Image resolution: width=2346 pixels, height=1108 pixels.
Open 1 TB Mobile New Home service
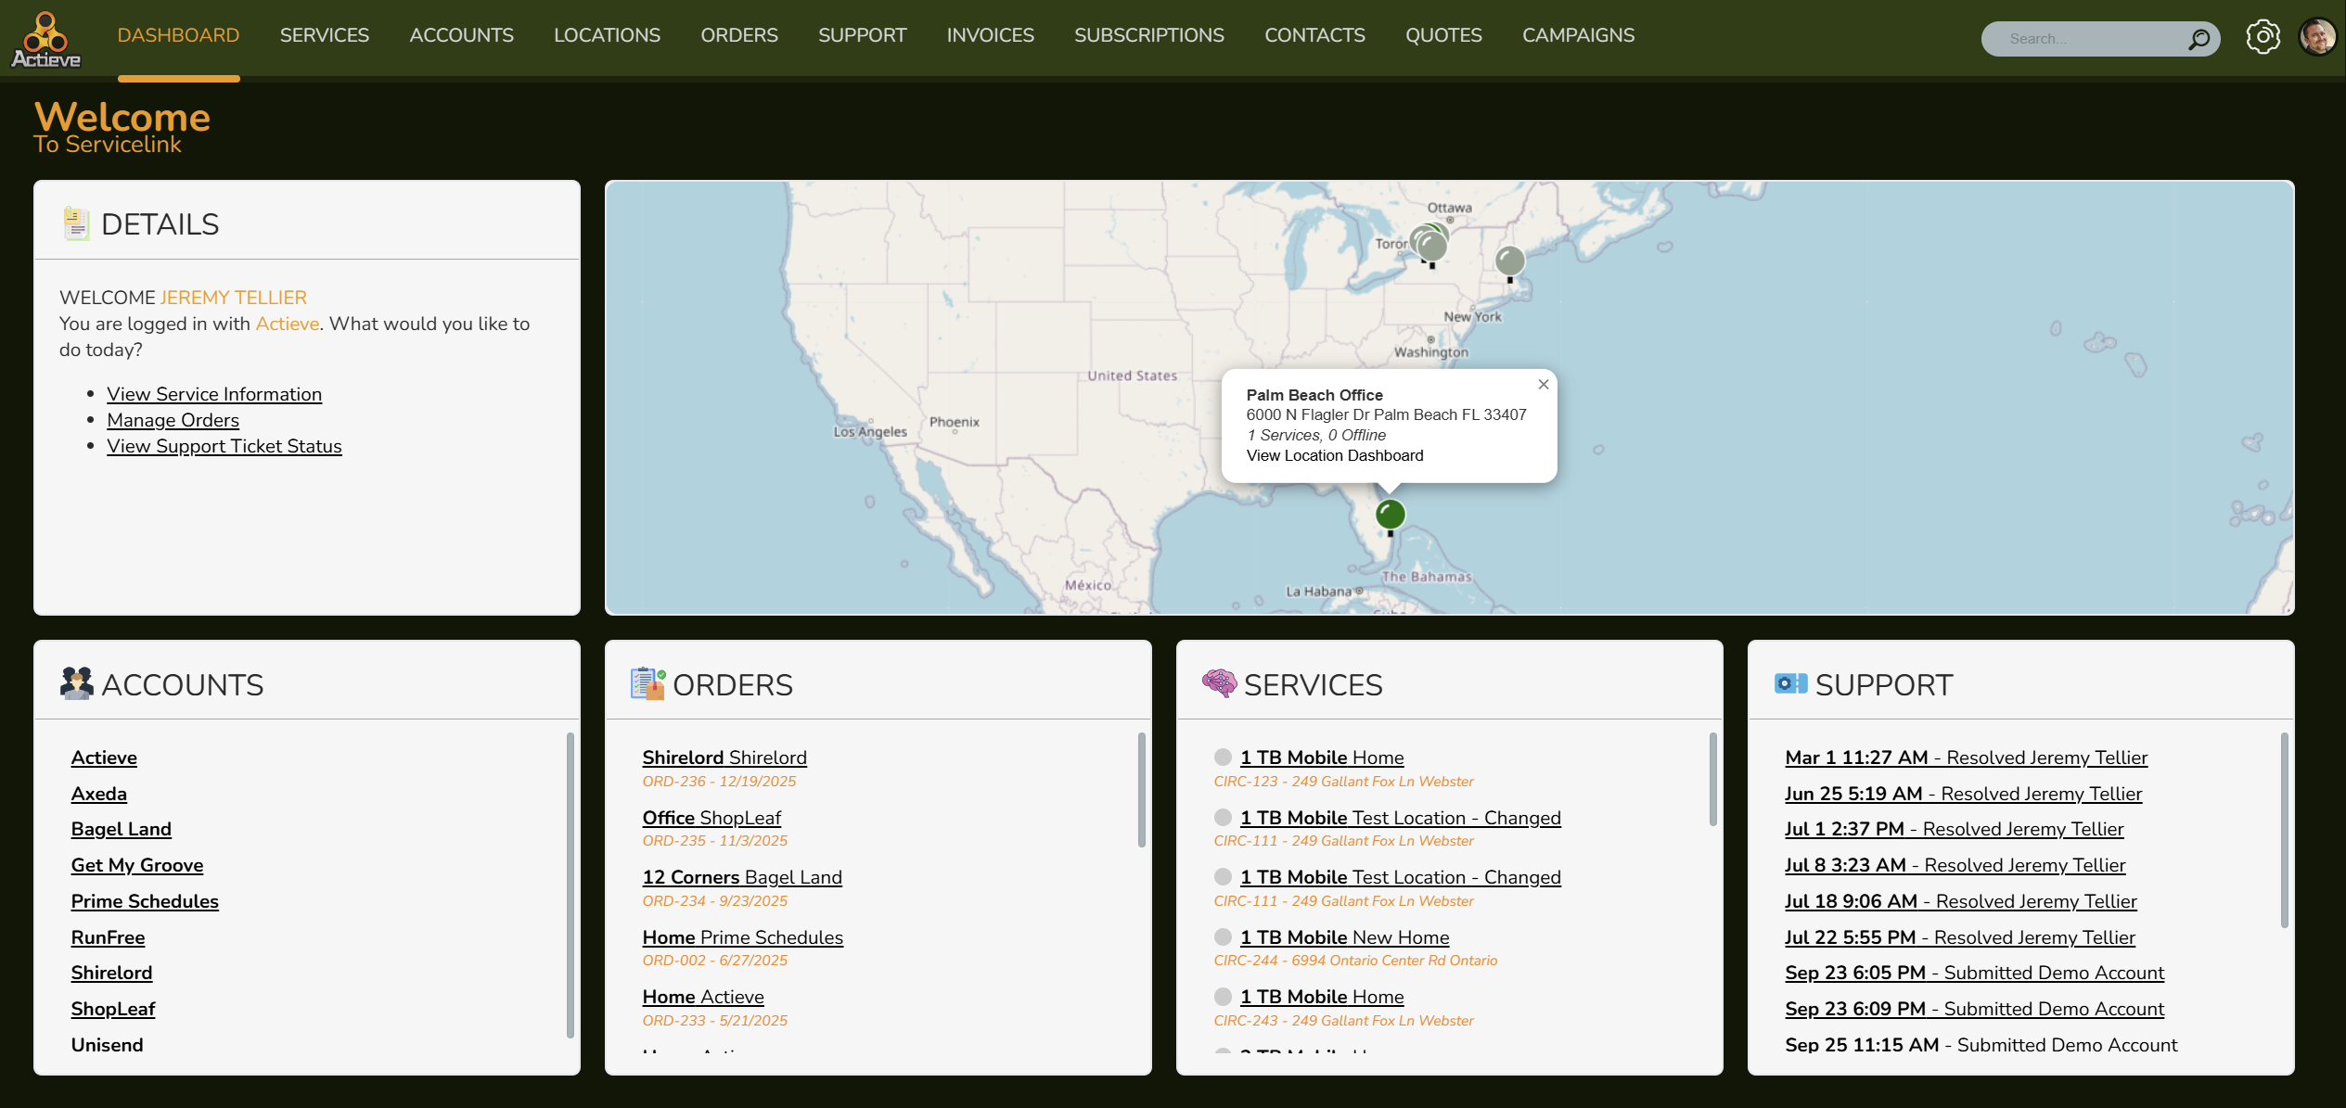[x=1345, y=937]
